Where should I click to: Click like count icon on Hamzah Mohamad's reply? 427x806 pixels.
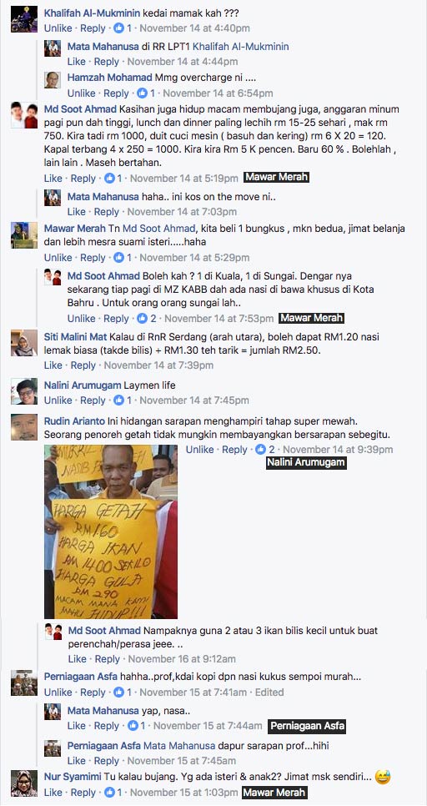[143, 93]
